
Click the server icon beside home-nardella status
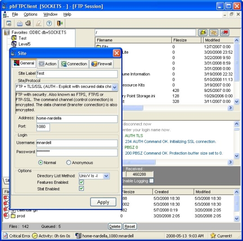[78, 236]
